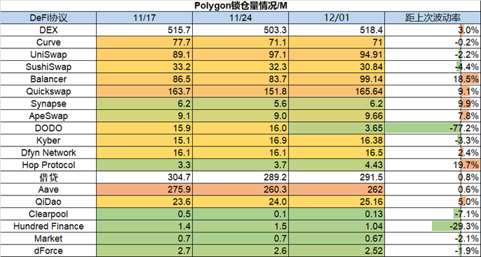Select the SushiSwap -4.4% change cell
481x257 pixels.
[x=433, y=67]
